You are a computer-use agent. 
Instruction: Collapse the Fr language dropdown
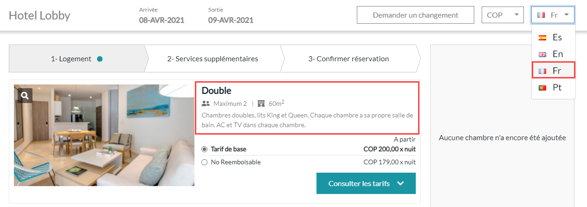click(553, 15)
